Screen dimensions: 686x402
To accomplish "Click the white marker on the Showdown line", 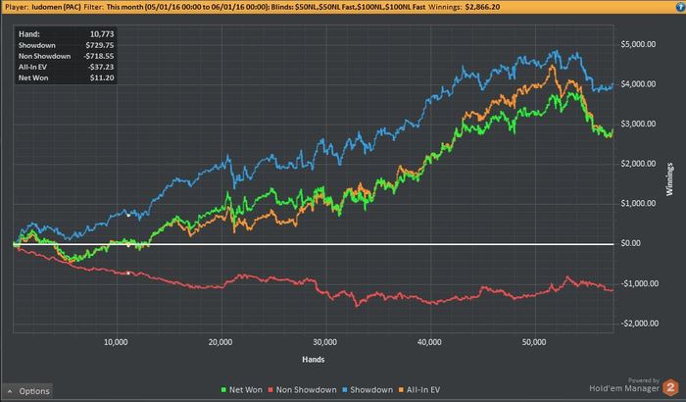I will (x=128, y=215).
